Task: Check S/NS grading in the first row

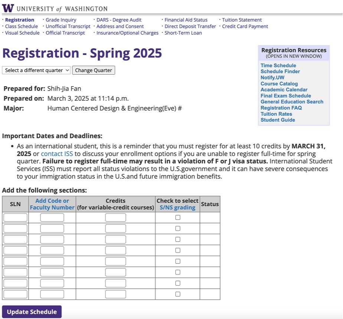Action: 178,218
